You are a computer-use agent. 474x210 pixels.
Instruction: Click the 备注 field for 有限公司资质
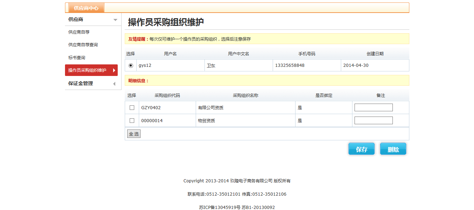click(374, 107)
